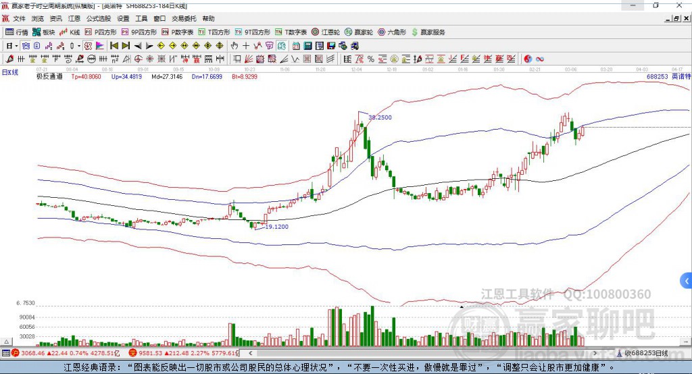Viewport: 692px width, 374px height.
Task: Open the P数字表 tool
Action: (178, 32)
